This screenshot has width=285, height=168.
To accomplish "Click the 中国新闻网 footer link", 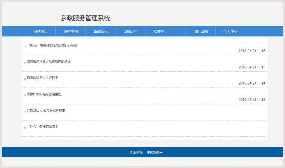I will tap(155, 152).
